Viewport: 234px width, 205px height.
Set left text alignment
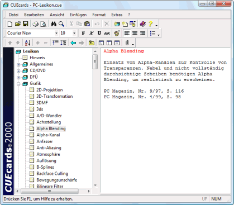[x=127, y=34]
